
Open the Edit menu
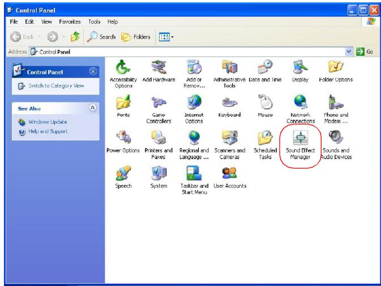(29, 21)
